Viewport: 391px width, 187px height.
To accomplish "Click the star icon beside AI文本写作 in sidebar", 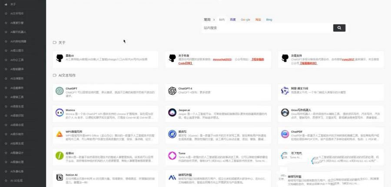I will point(6,14).
